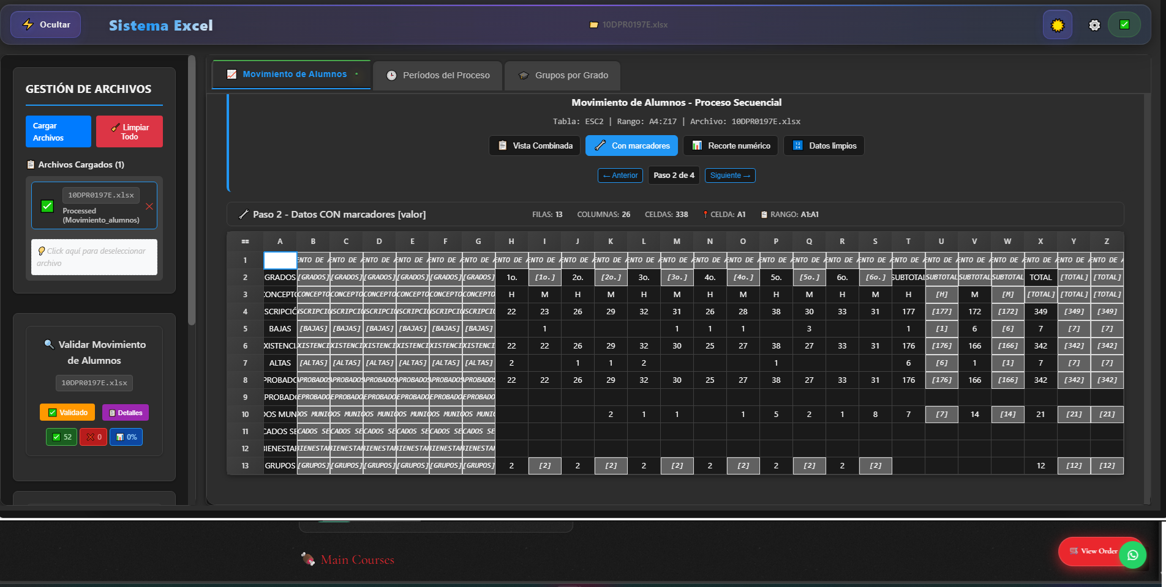
Task: Select Recorte numérico view
Action: tap(731, 146)
